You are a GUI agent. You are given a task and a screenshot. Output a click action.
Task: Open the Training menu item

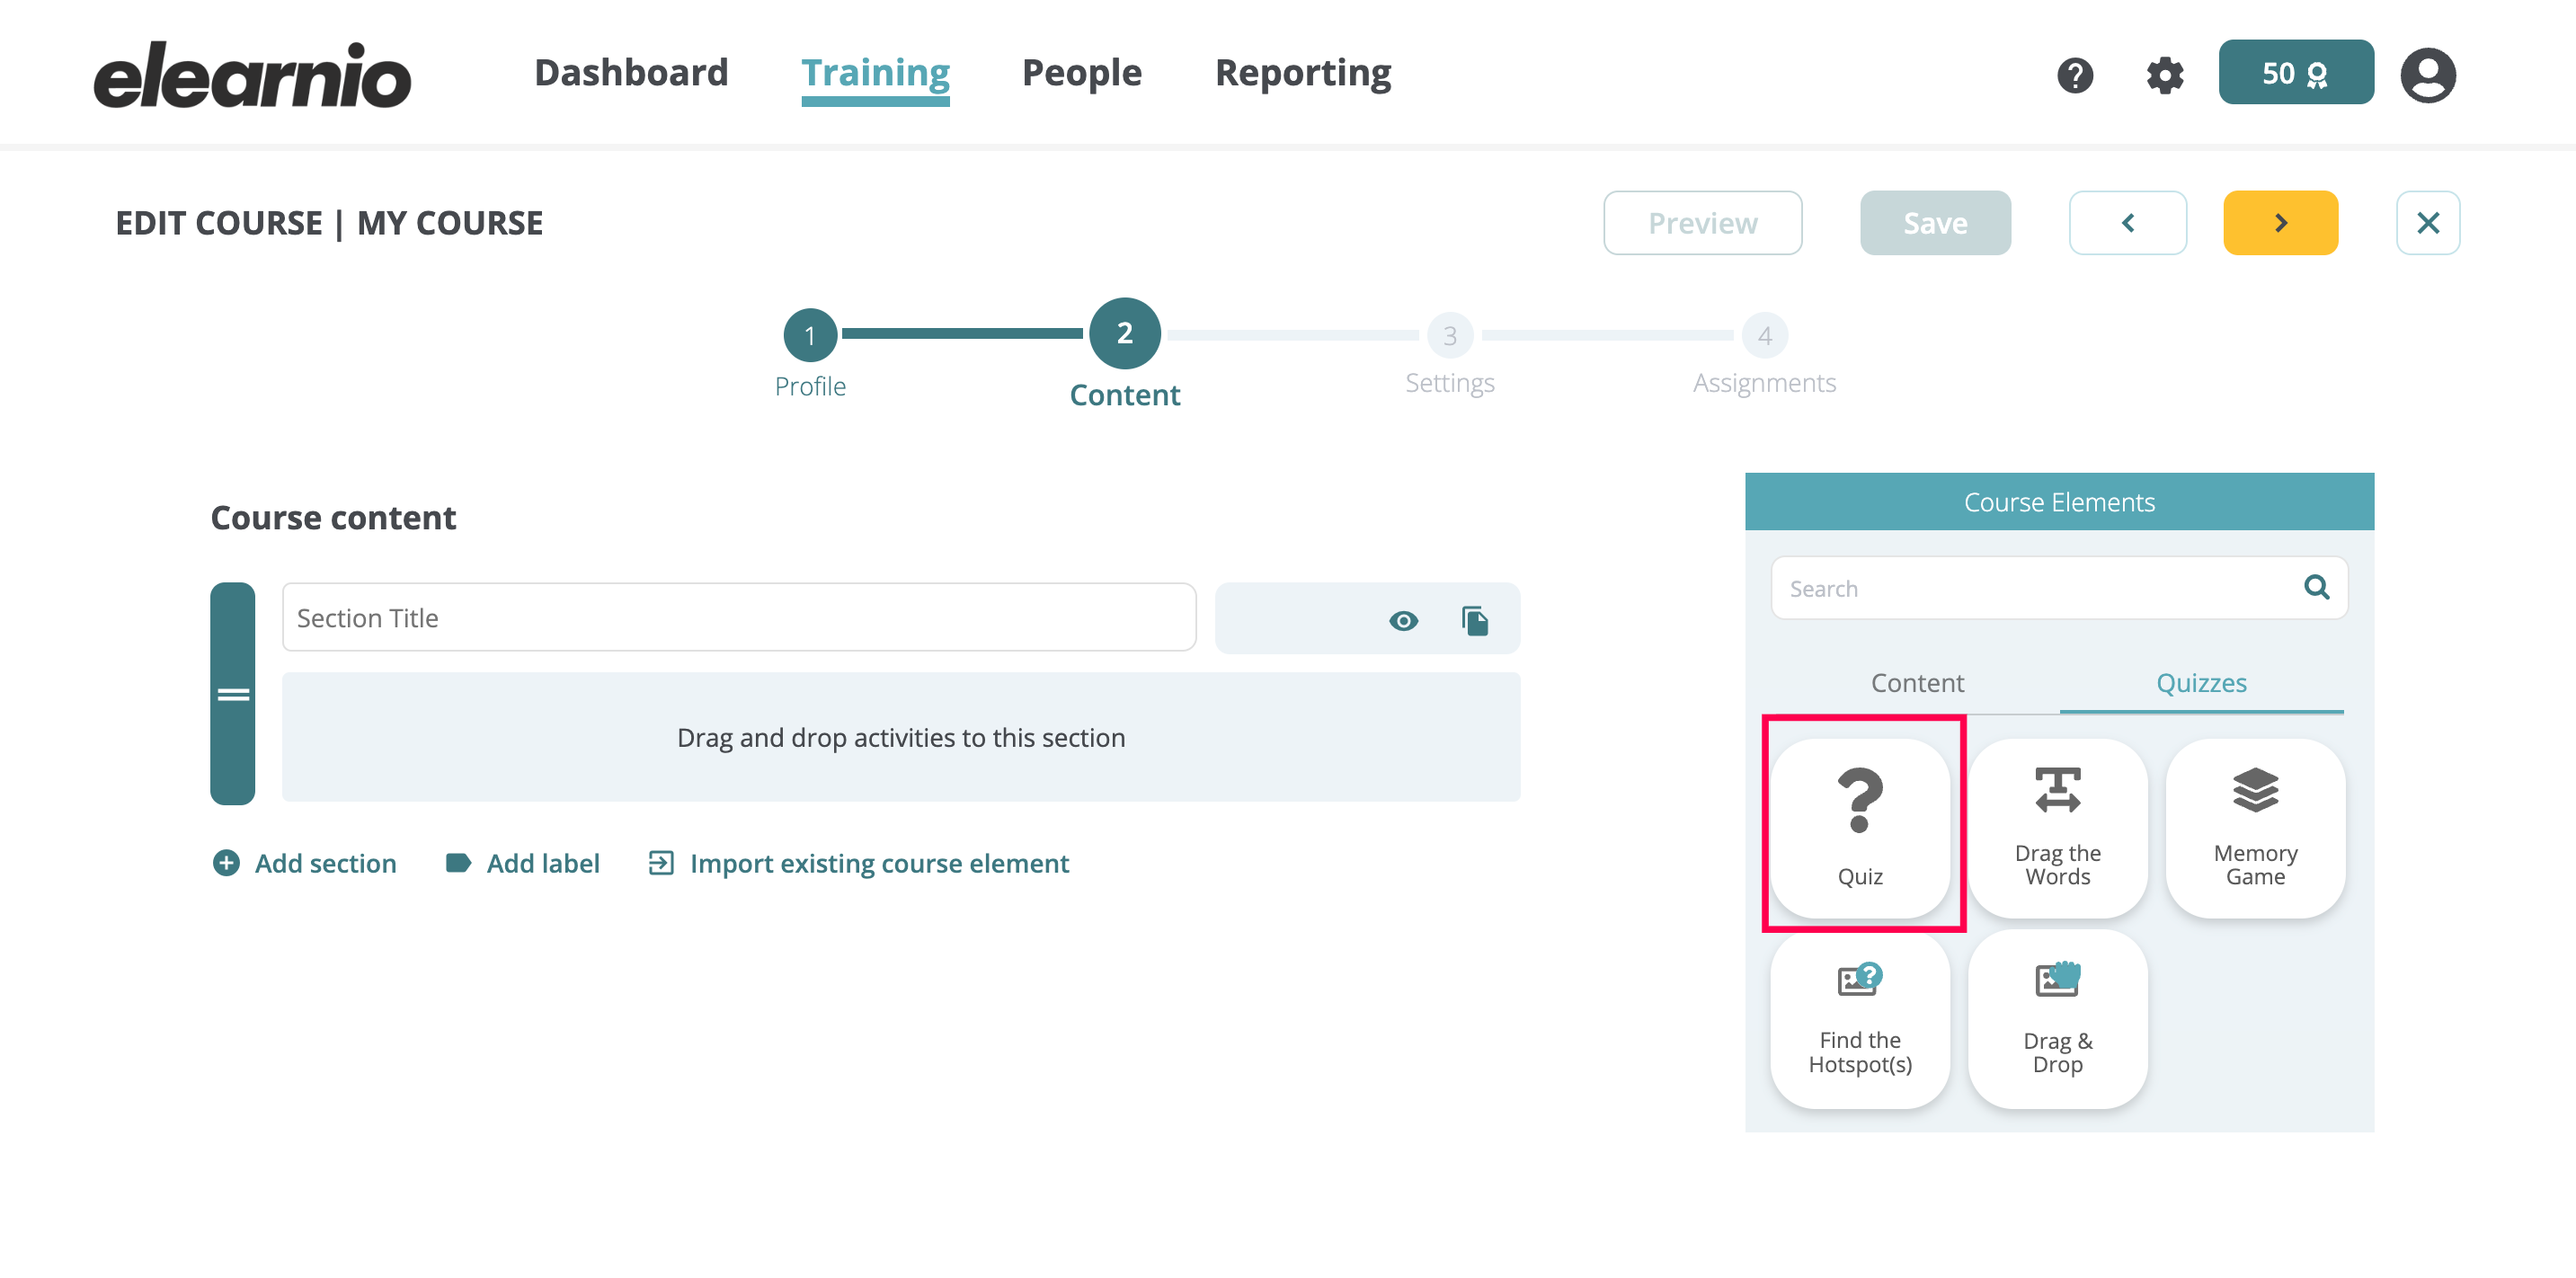coord(875,75)
